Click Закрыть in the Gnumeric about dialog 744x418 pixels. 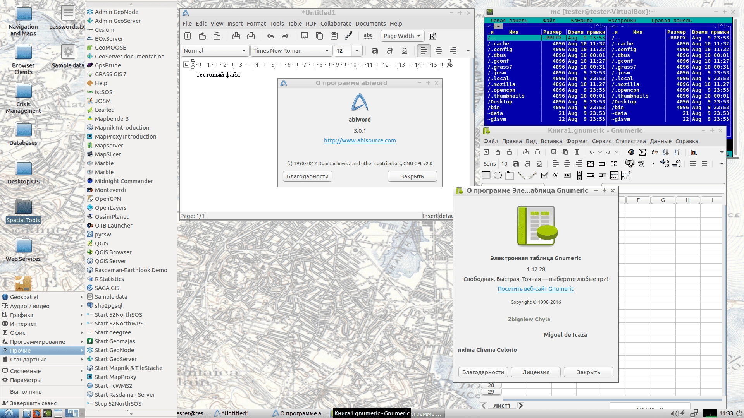coord(588,372)
